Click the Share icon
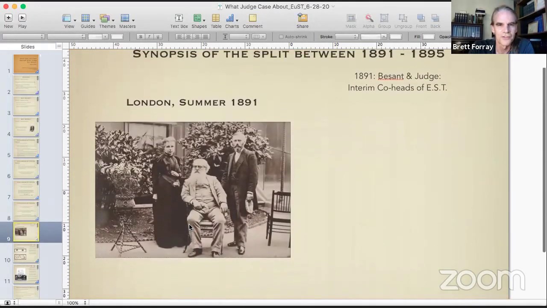The image size is (547, 308). (x=303, y=18)
